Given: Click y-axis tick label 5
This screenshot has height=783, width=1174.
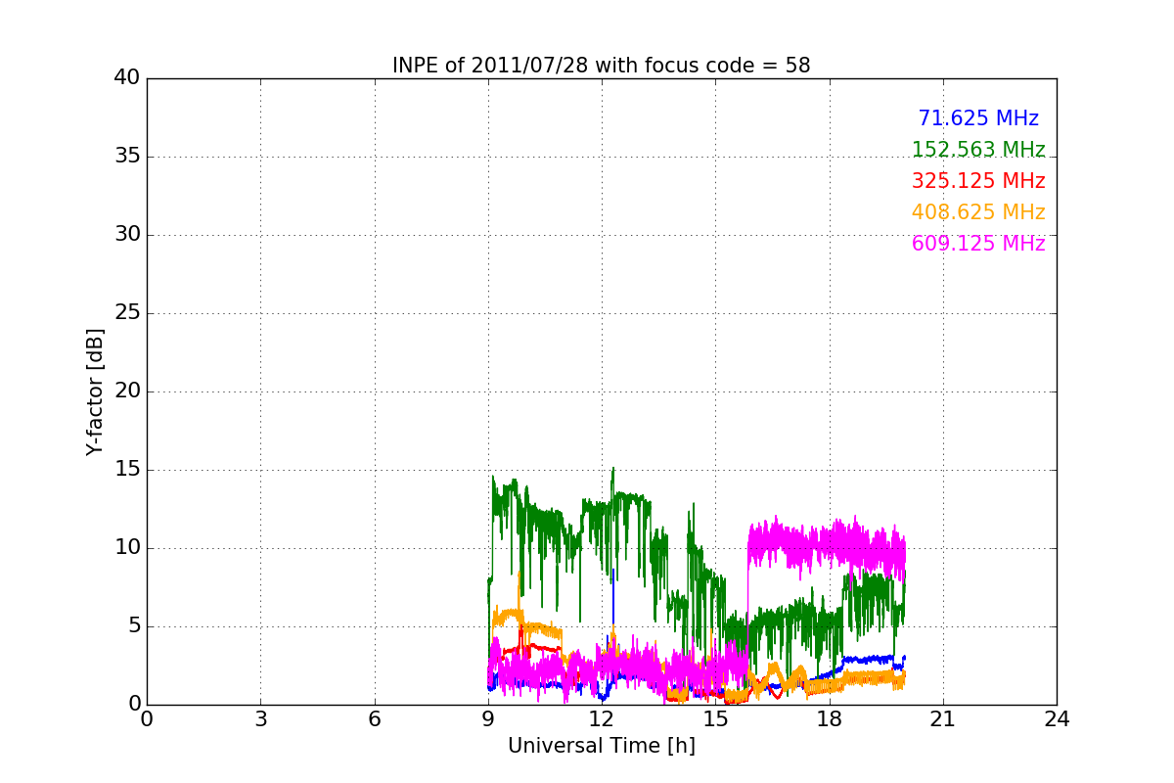Looking at the screenshot, I should (x=133, y=626).
